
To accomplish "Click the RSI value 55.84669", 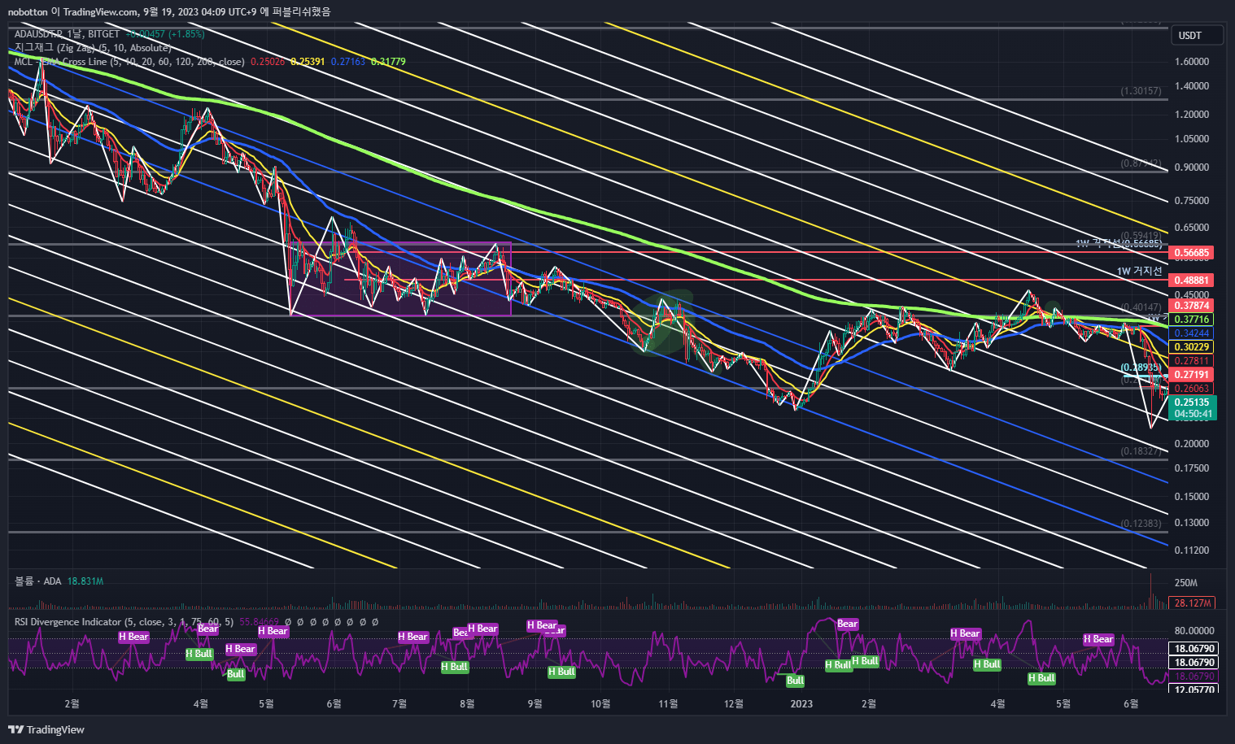I will click(x=260, y=622).
